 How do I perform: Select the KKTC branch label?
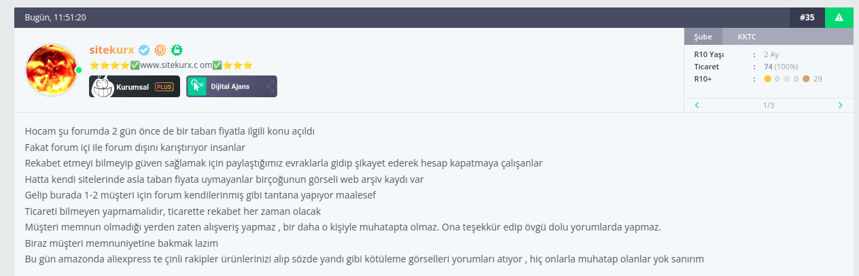click(x=747, y=37)
